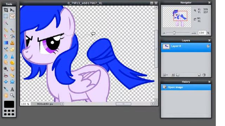
Task: Select the Gradient tool
Action: pyautogui.click(x=6, y=43)
